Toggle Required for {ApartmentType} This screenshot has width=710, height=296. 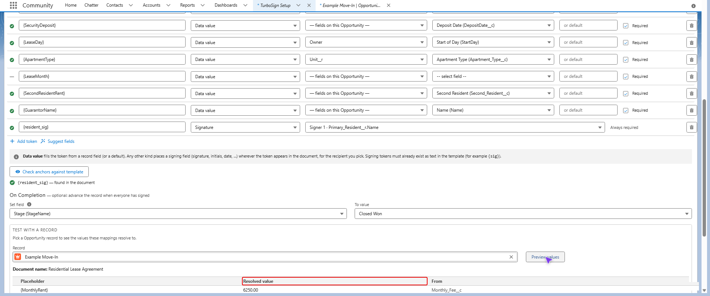(x=626, y=59)
